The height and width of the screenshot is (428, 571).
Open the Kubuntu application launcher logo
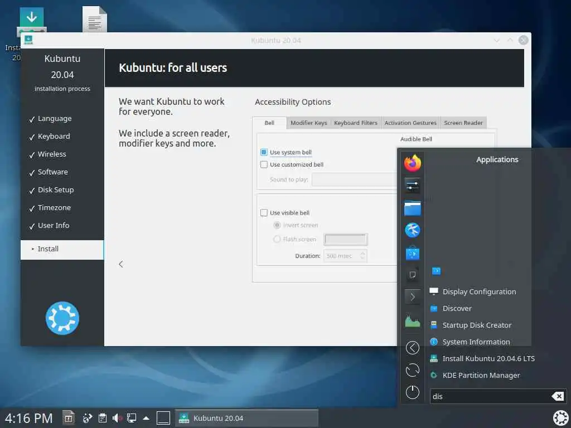coord(561,418)
